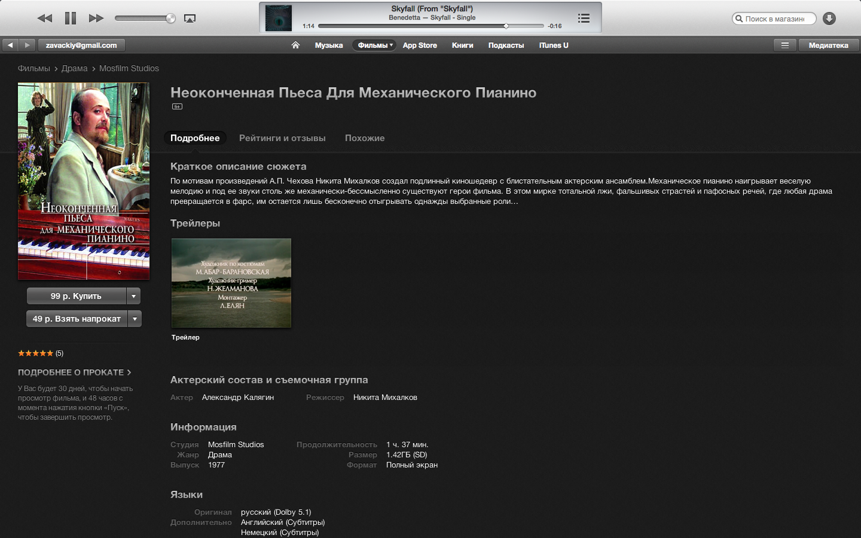Go to iTunes Store home icon
The image size is (861, 538).
click(295, 45)
